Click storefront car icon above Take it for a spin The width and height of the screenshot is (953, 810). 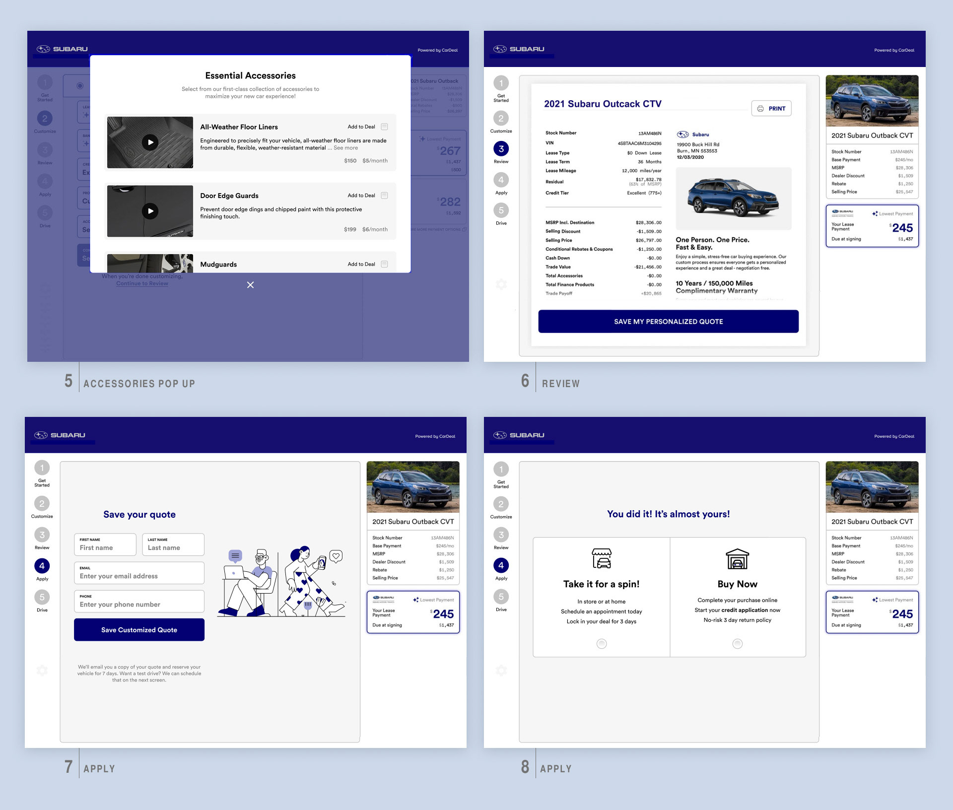(x=602, y=558)
